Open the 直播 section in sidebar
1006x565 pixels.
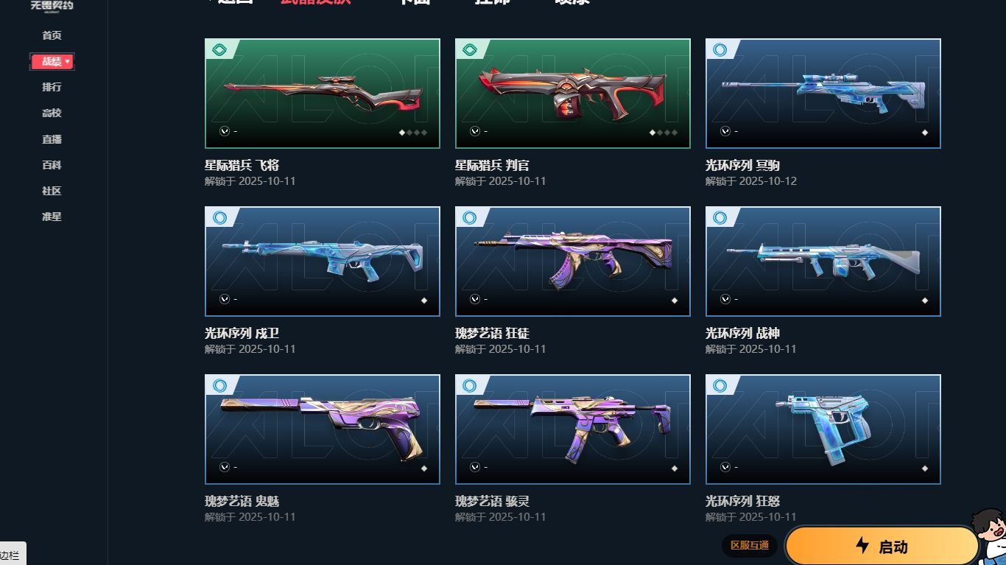(x=52, y=139)
